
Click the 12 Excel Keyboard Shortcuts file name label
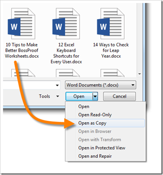pyautogui.click(x=66, y=53)
